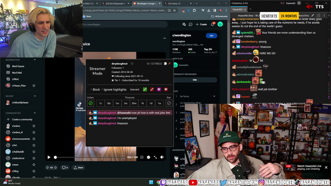The image size is (331, 186).
Task: Click the pin icon on usercard popup
Action: coord(169,64)
